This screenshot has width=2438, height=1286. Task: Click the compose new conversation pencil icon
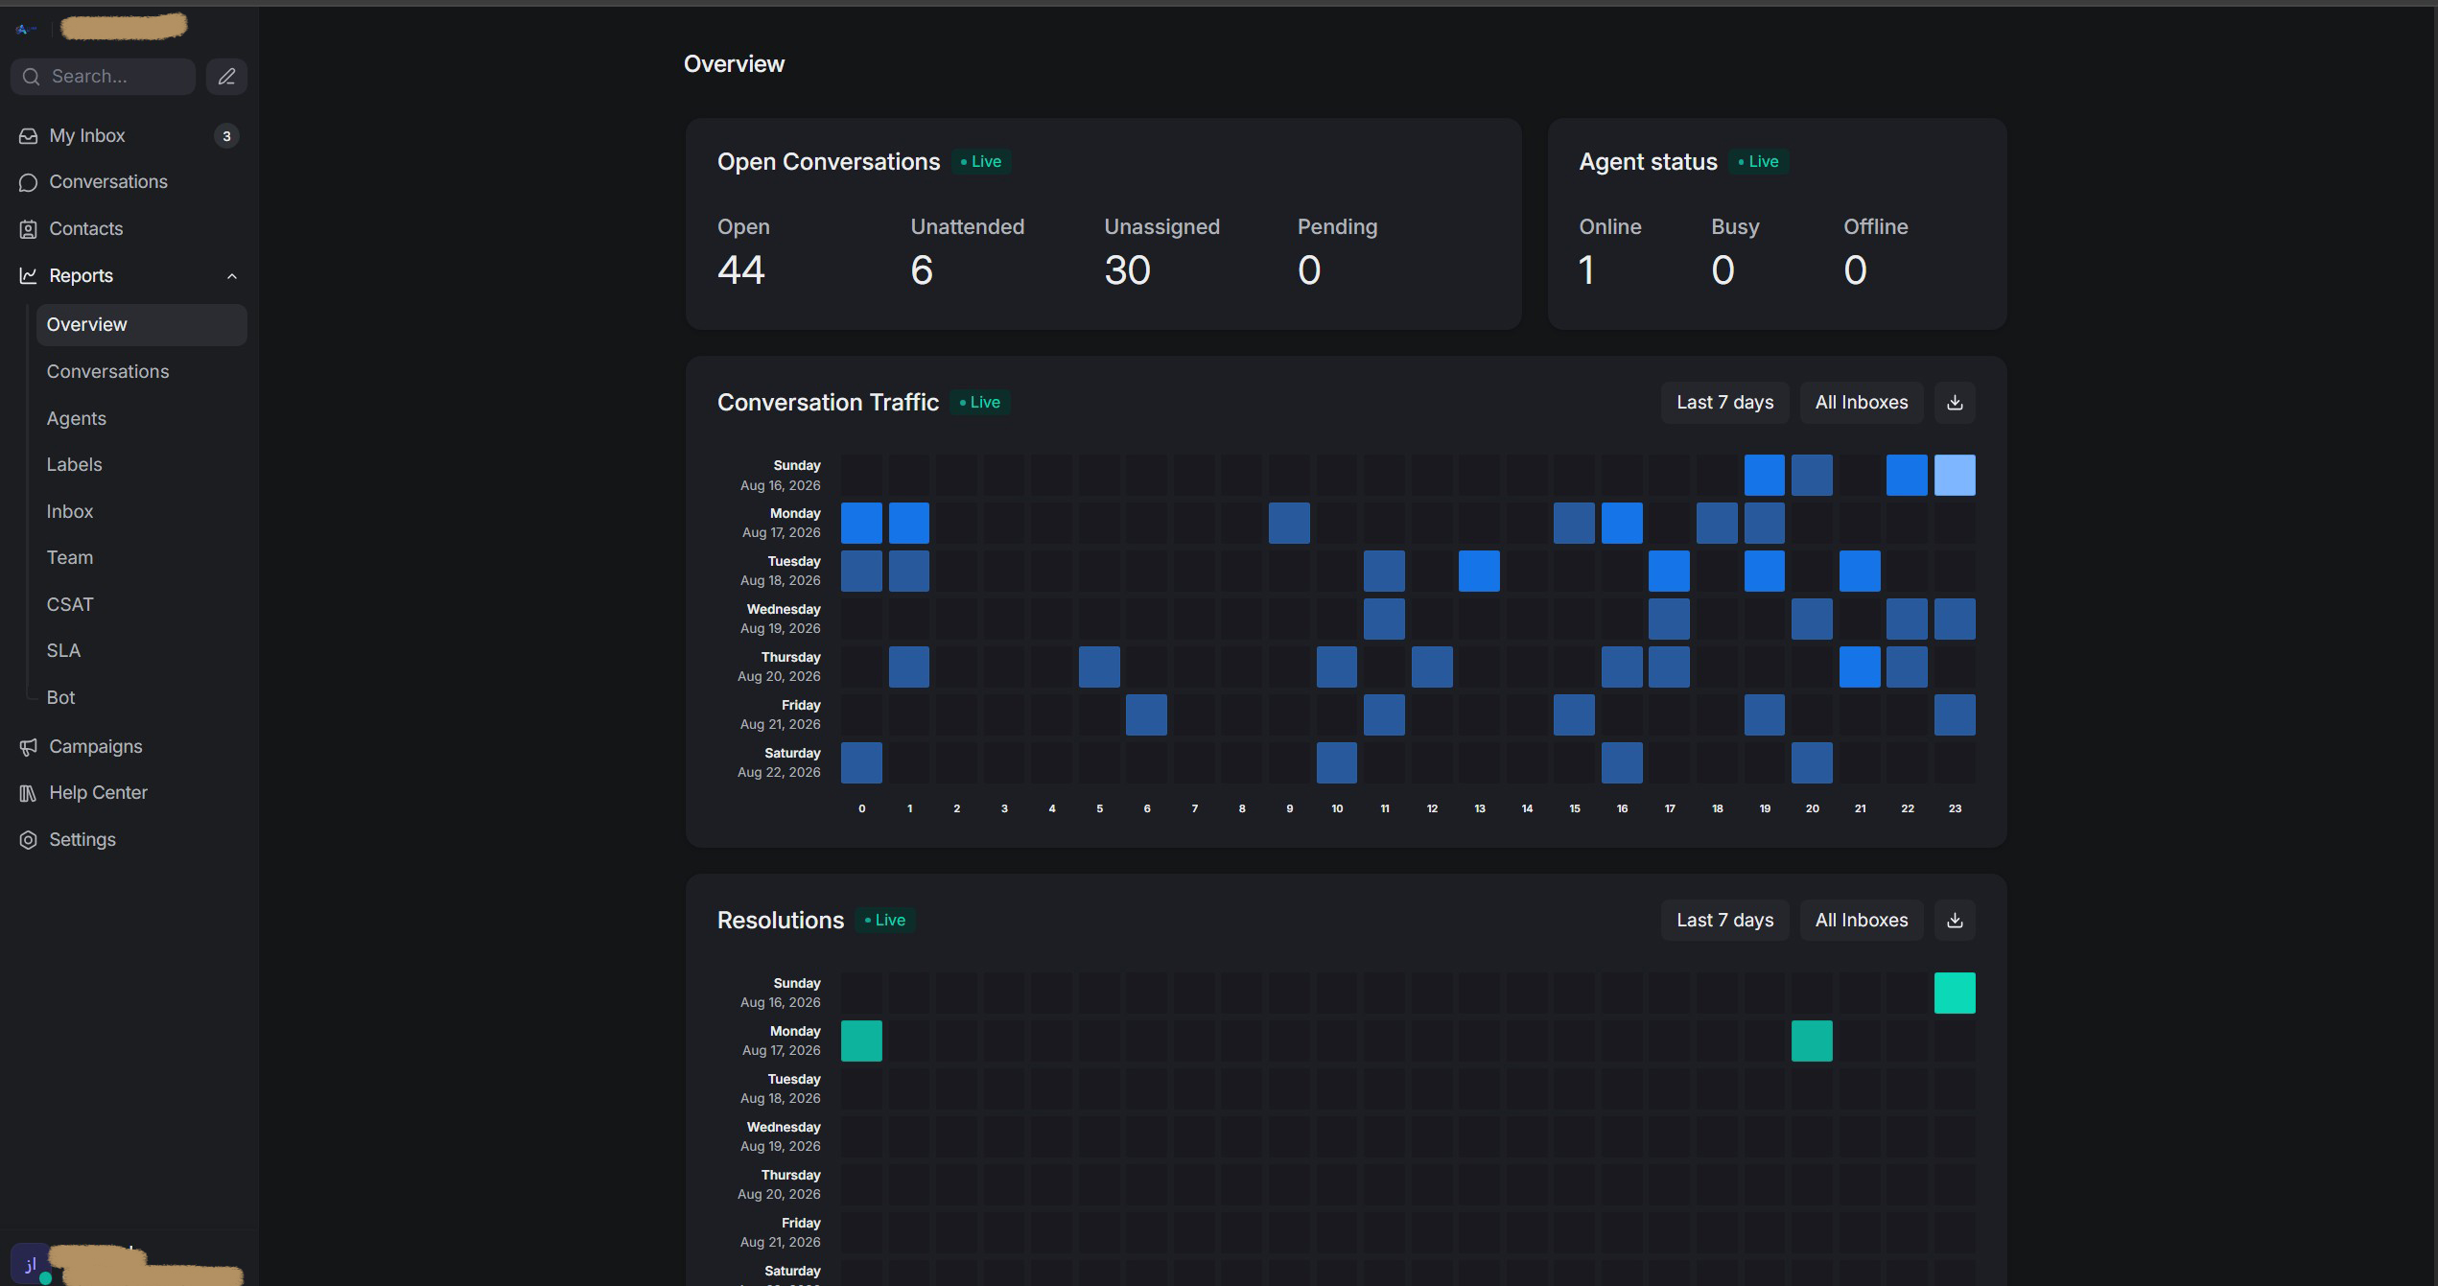[x=226, y=77]
